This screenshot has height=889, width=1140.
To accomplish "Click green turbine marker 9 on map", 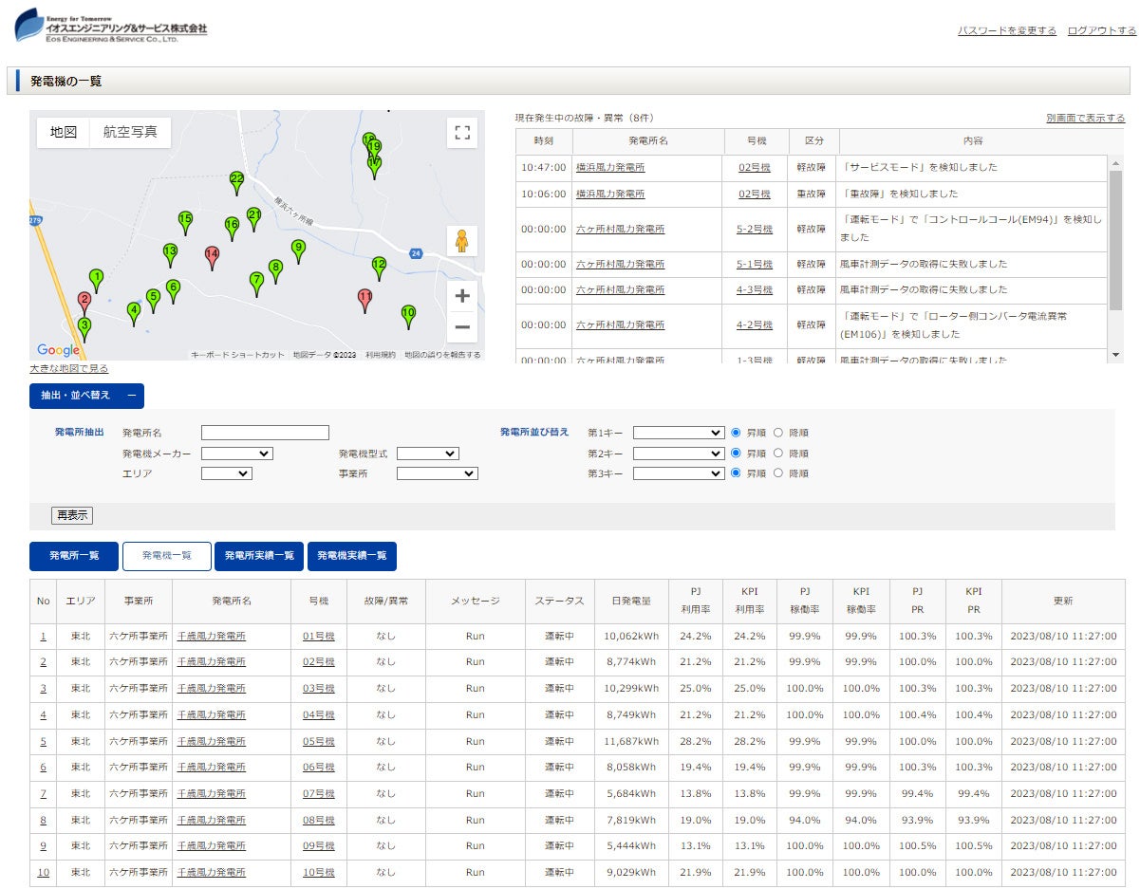I will click(298, 248).
